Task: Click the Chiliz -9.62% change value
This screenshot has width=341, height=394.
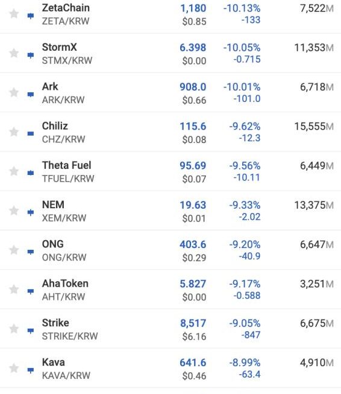Action: point(245,126)
